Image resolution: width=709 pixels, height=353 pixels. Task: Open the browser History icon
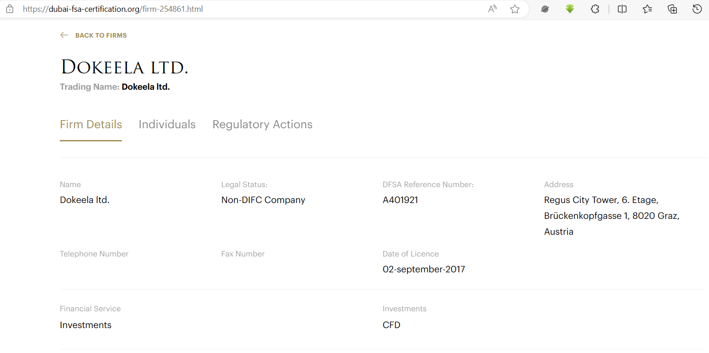point(697,9)
